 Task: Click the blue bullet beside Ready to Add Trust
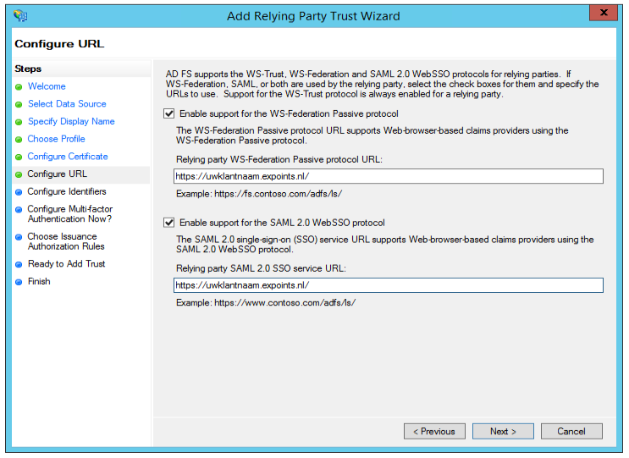click(x=19, y=265)
